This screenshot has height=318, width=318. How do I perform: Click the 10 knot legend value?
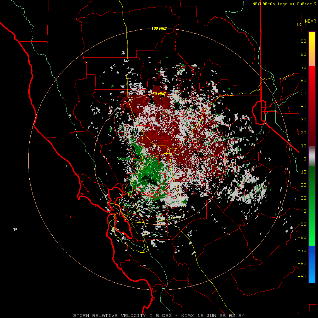click(304, 146)
